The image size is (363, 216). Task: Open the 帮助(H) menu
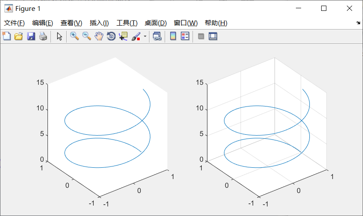pyautogui.click(x=216, y=23)
